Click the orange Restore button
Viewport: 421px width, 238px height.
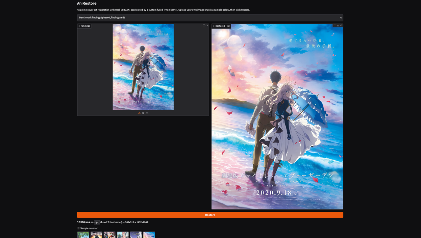tap(210, 215)
